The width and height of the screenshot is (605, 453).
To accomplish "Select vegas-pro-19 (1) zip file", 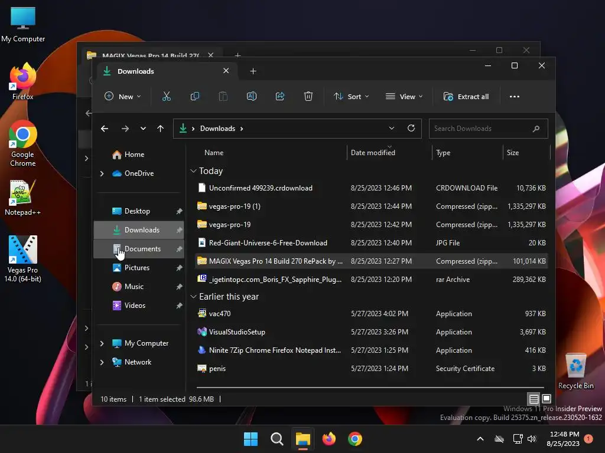I will [371, 206].
